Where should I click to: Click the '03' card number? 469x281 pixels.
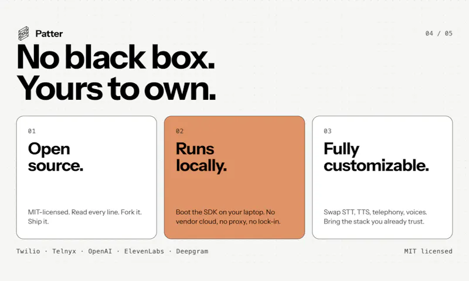pyautogui.click(x=328, y=131)
